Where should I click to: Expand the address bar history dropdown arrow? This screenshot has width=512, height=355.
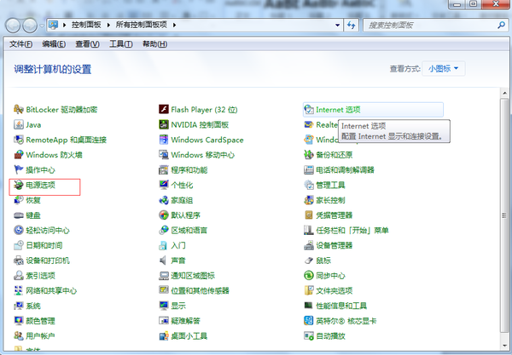pyautogui.click(x=338, y=25)
